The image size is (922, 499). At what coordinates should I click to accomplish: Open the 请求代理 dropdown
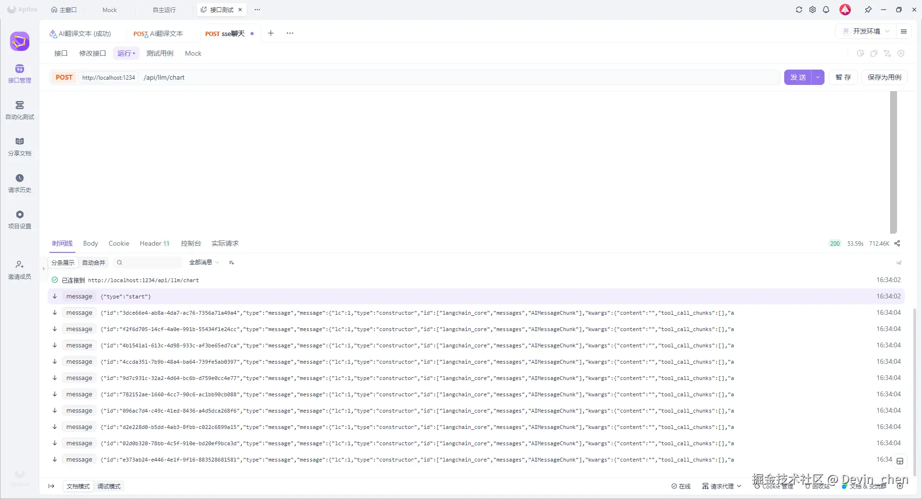click(722, 486)
